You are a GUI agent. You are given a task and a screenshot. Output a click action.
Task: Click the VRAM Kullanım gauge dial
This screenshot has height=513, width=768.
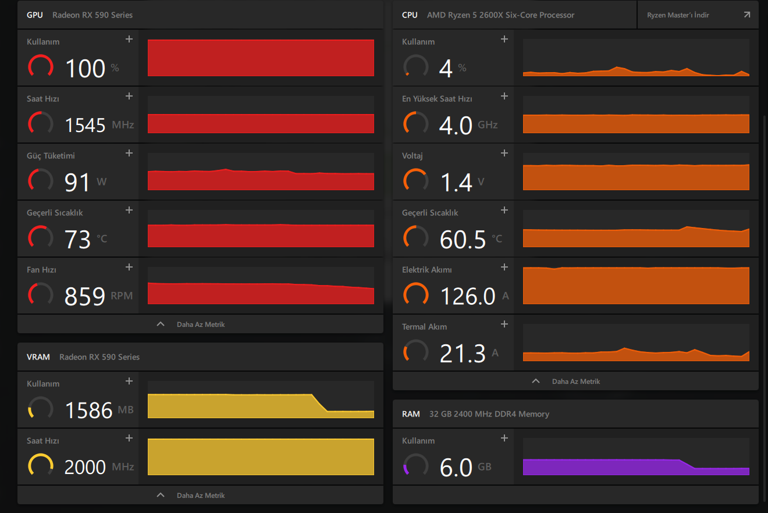tap(41, 408)
